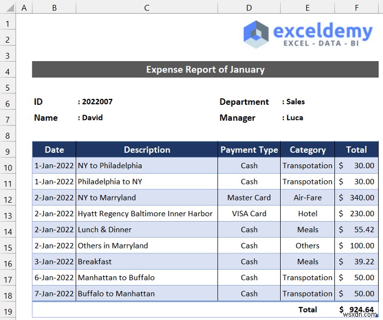Click the 'Manhattan to Buffalo' description cell

147,277
